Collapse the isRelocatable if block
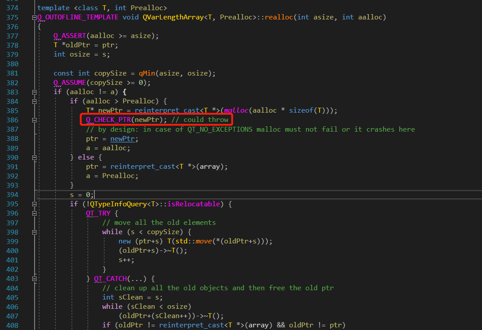This screenshot has height=330, width=482. [34, 204]
